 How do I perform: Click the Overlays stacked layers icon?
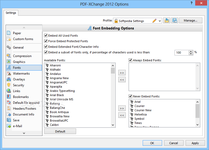coord(9,79)
